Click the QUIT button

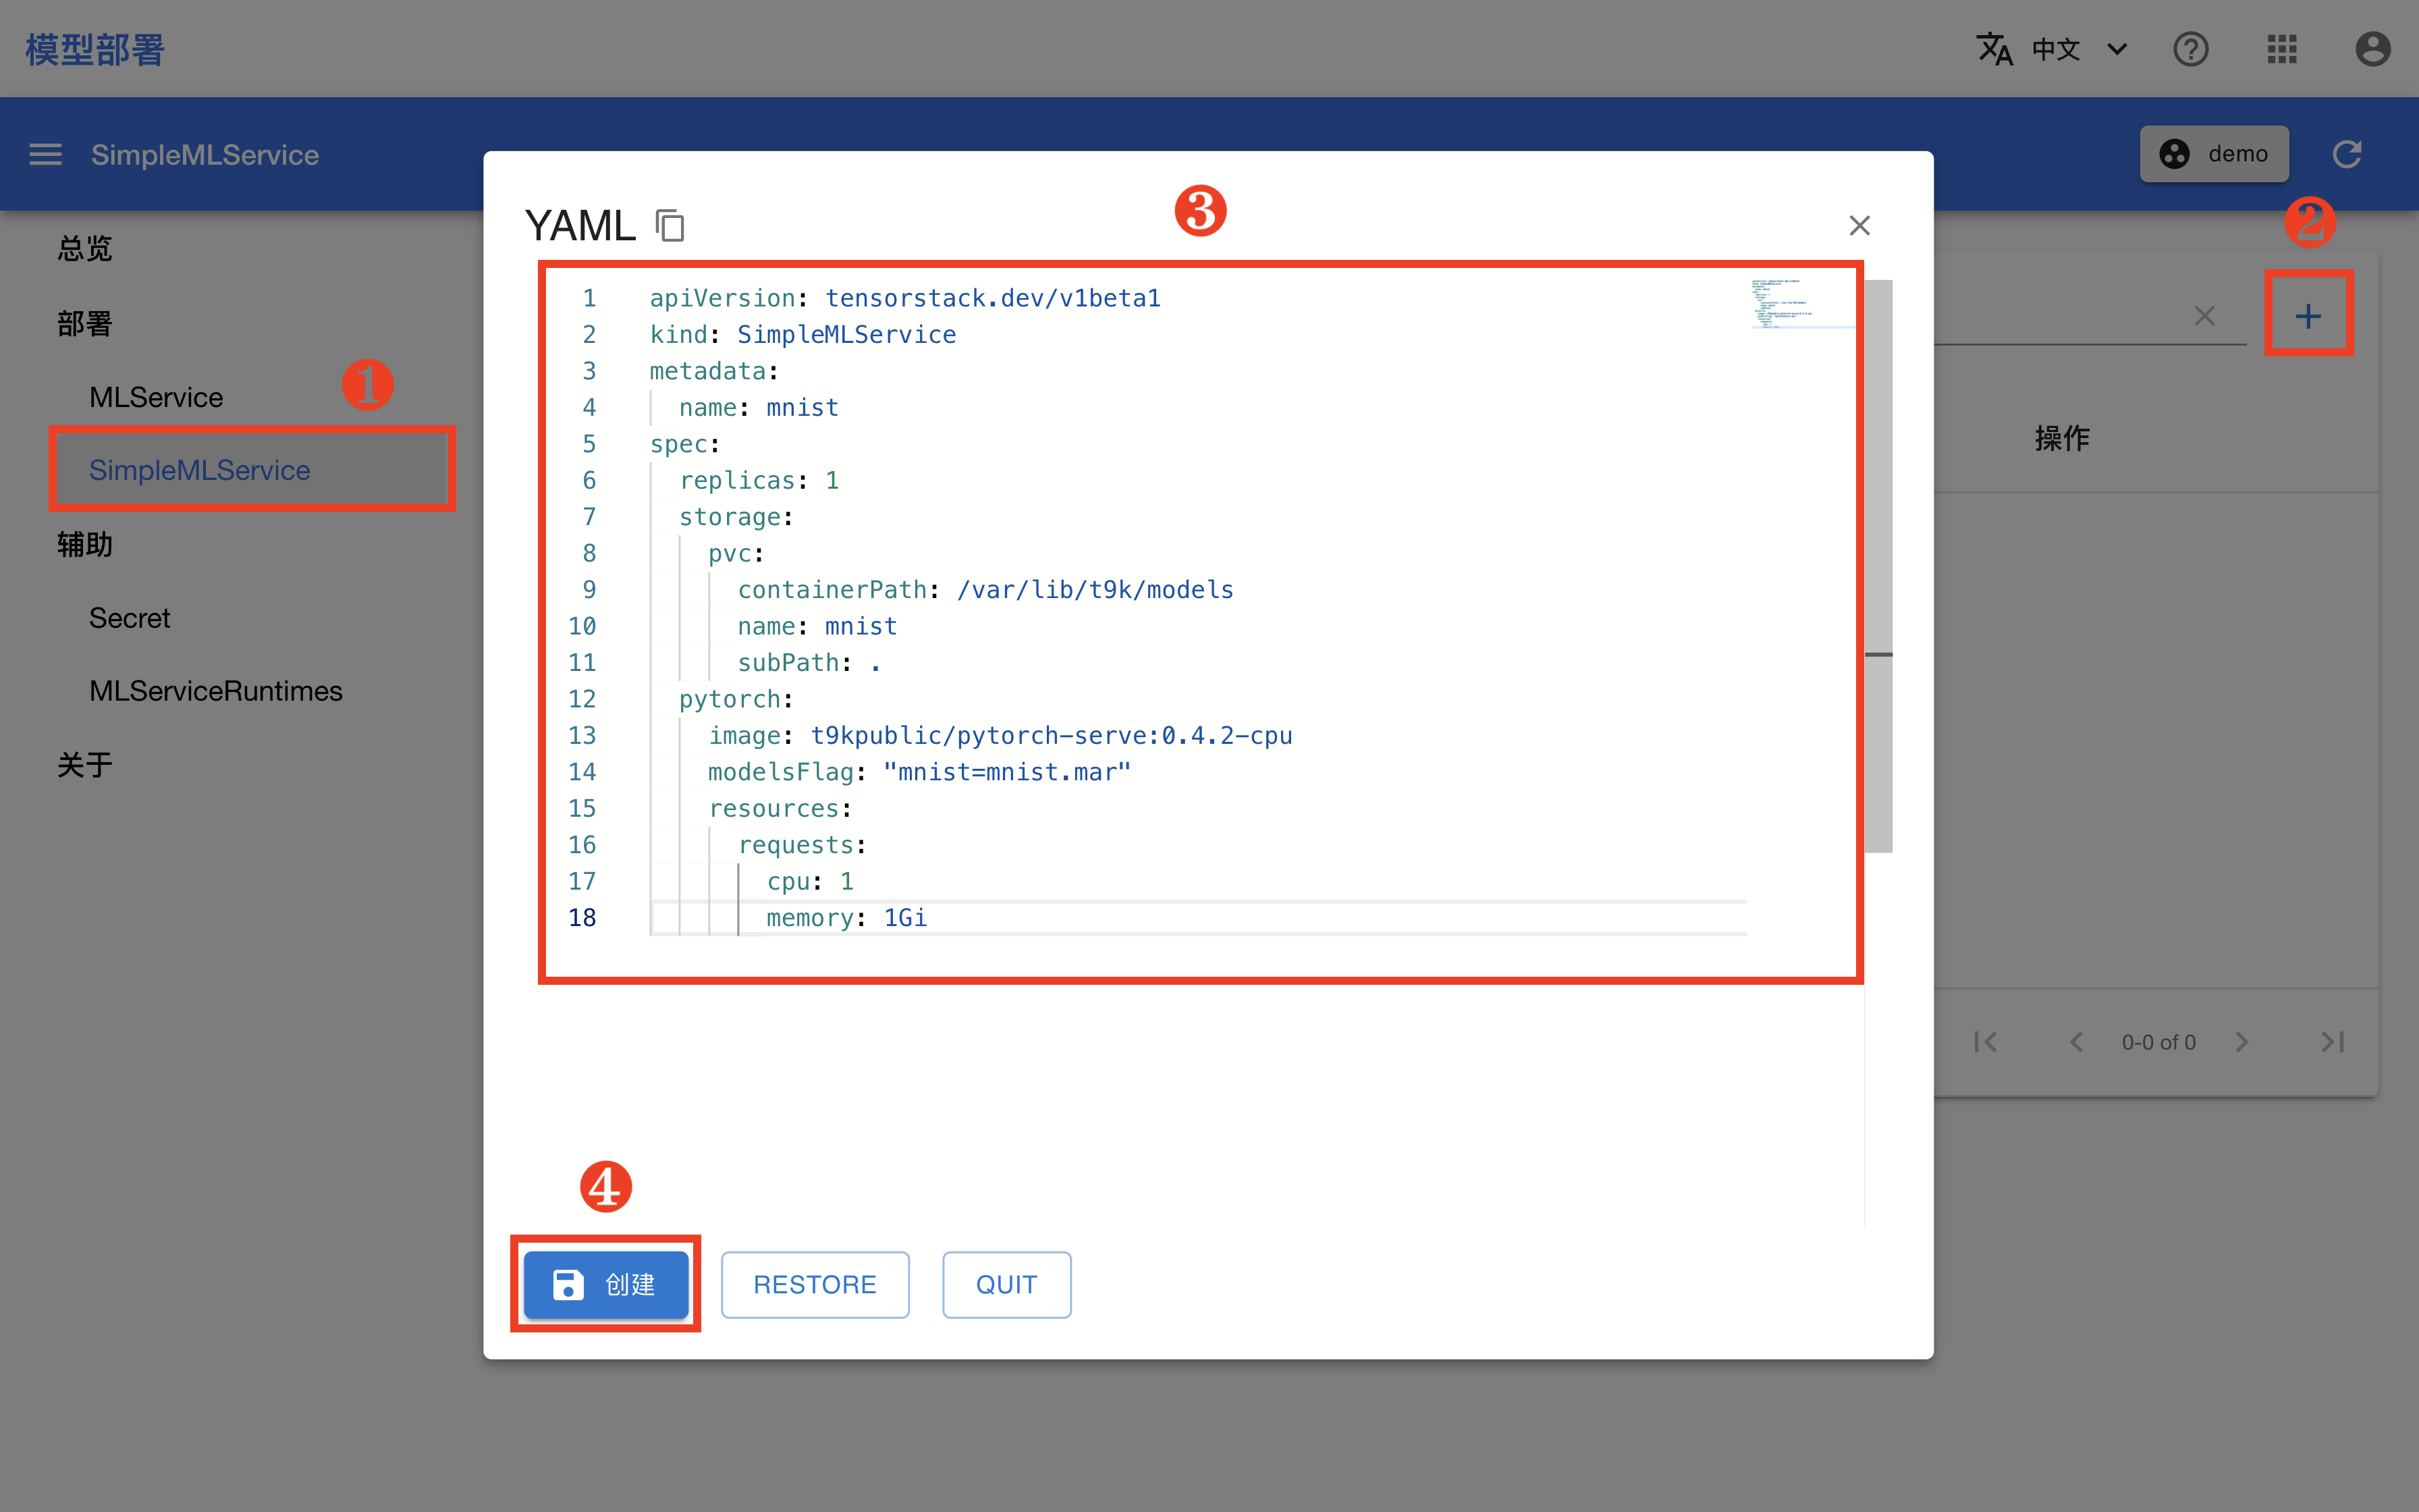pyautogui.click(x=1006, y=1284)
